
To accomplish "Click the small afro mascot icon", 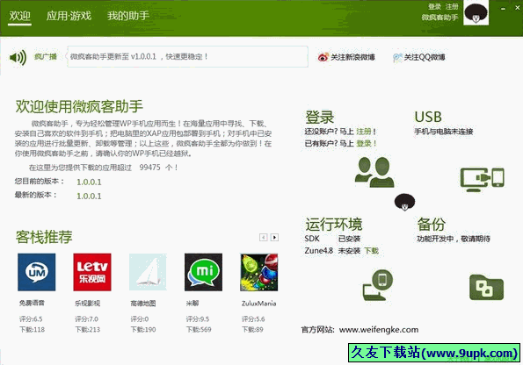I will click(404, 202).
